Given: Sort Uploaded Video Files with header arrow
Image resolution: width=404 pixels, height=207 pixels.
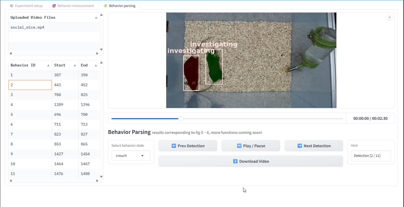Looking at the screenshot, I should point(96,18).
